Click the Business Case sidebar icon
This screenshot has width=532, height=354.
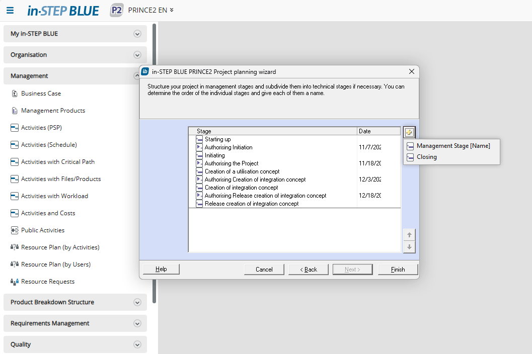click(x=14, y=94)
